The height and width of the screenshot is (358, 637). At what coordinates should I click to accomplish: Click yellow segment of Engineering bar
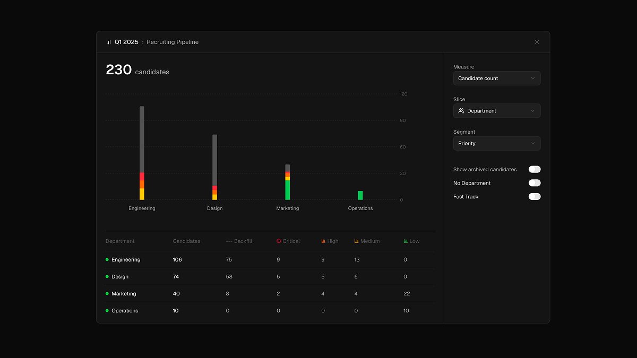point(142,194)
